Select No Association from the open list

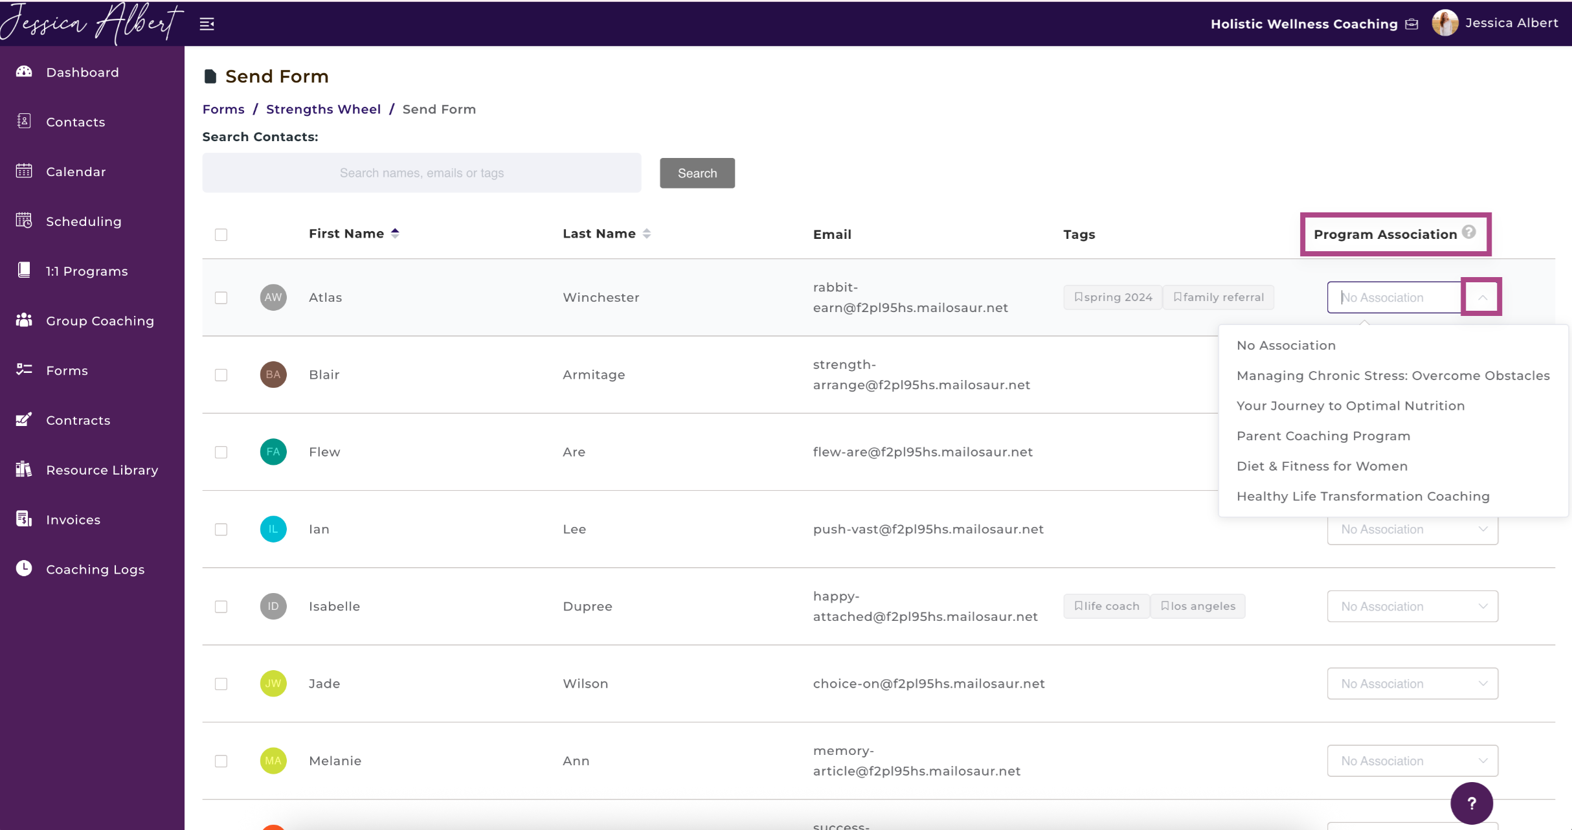tap(1393, 345)
